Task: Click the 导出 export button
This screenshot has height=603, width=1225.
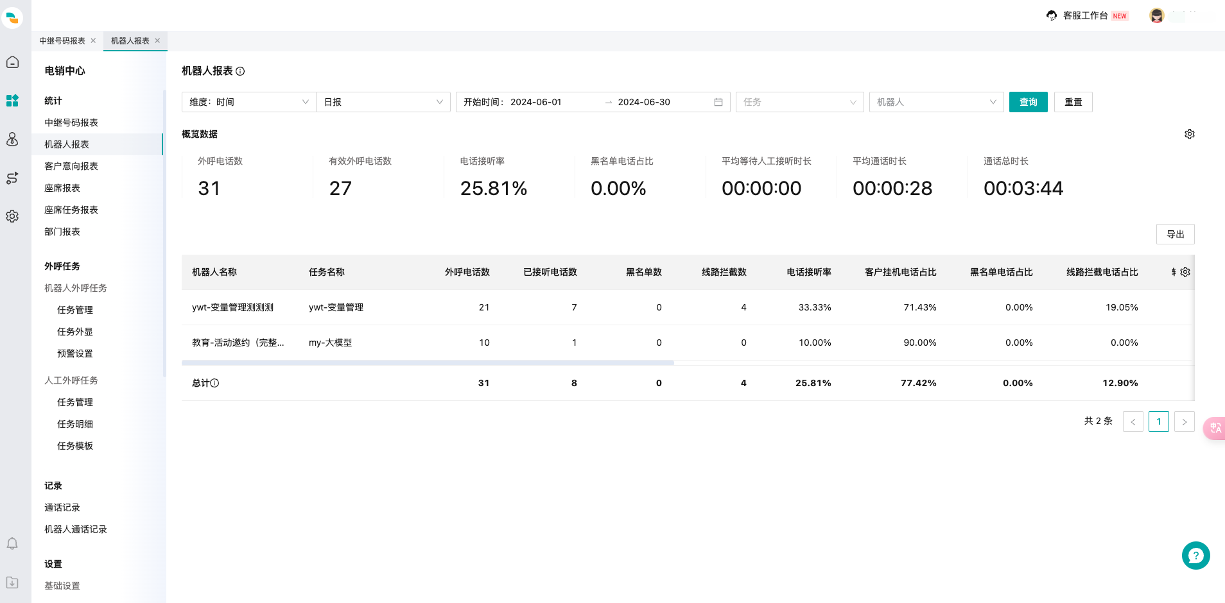Action: [1176, 234]
